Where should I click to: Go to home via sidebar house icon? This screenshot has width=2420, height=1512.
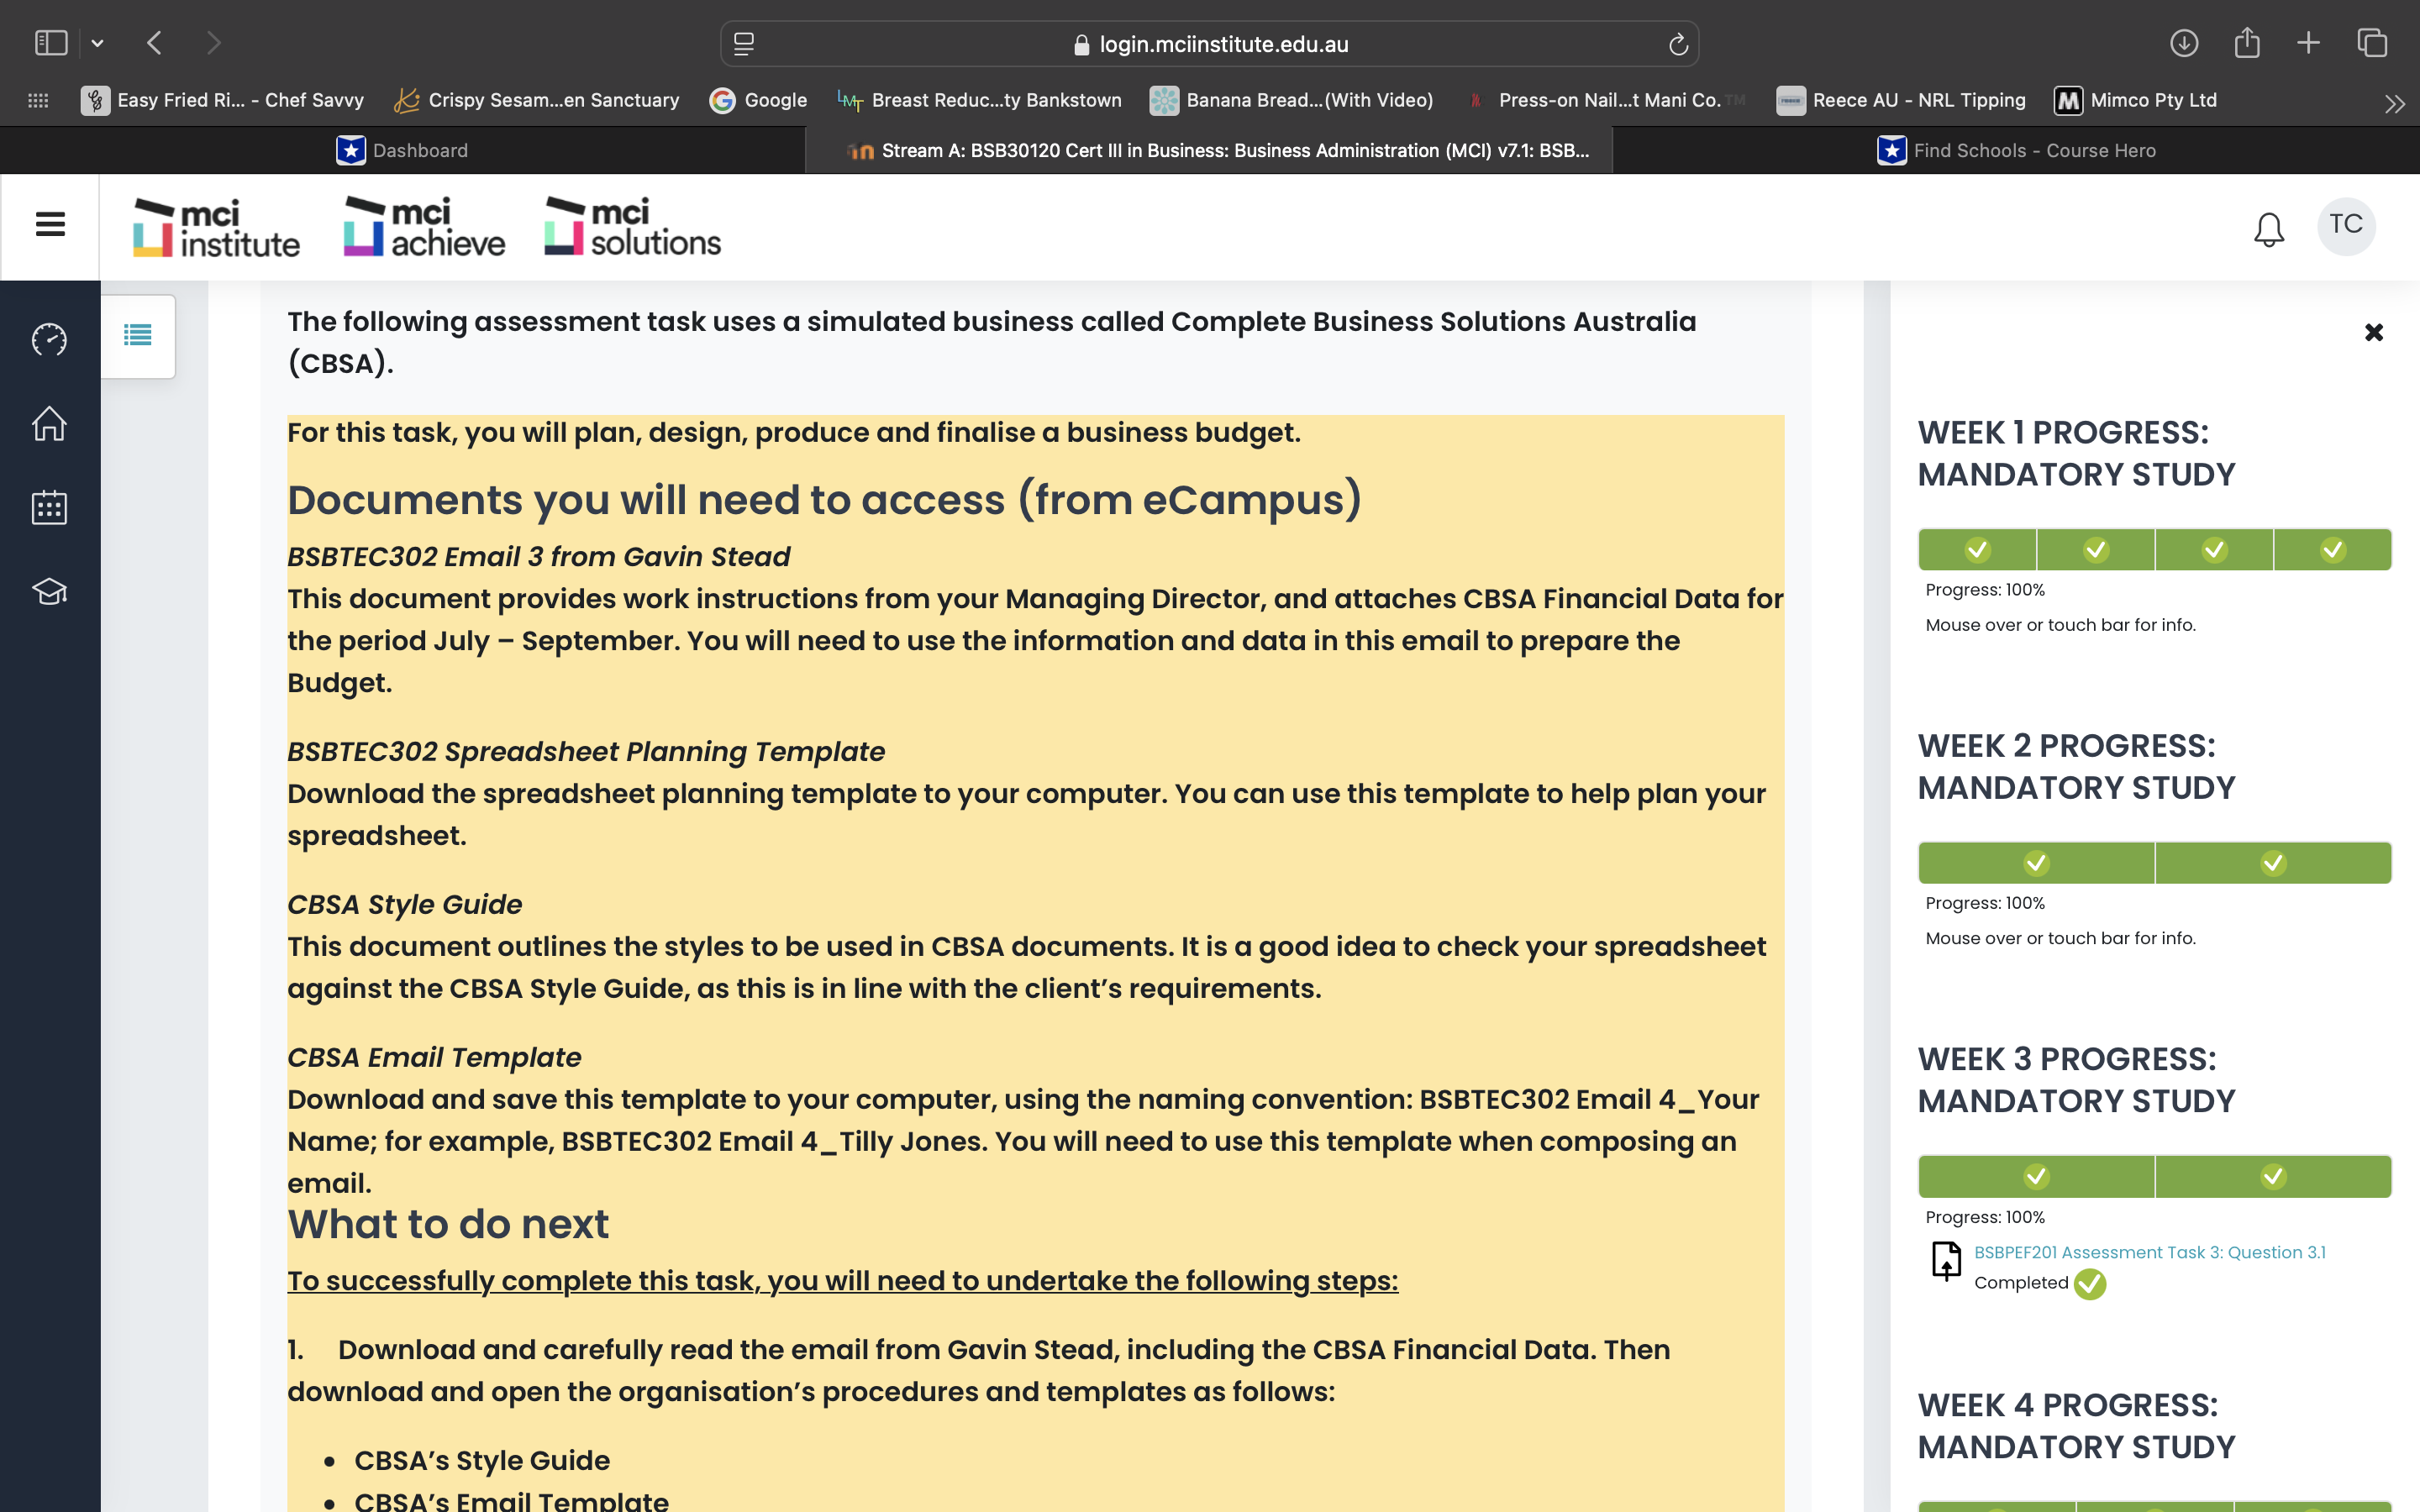pyautogui.click(x=49, y=424)
